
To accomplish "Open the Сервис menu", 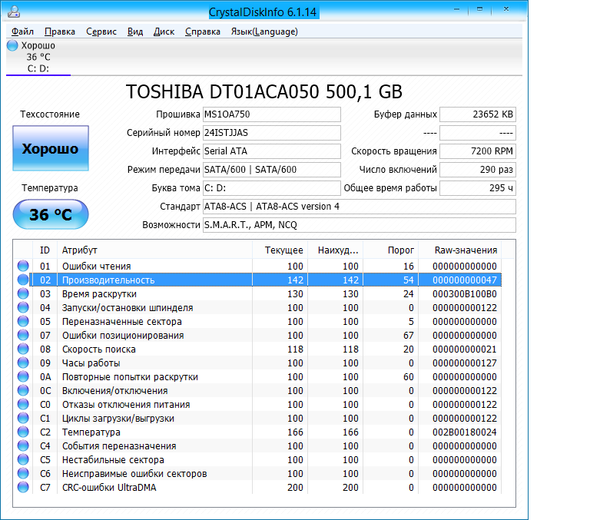I will pos(101,31).
